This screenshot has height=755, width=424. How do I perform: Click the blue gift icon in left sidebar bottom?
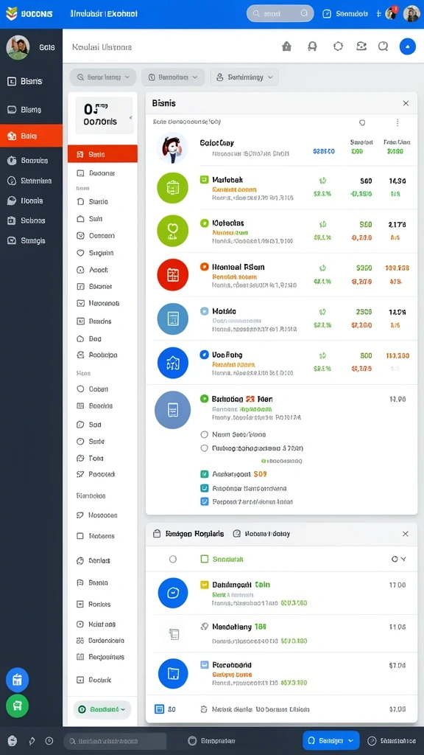18,680
